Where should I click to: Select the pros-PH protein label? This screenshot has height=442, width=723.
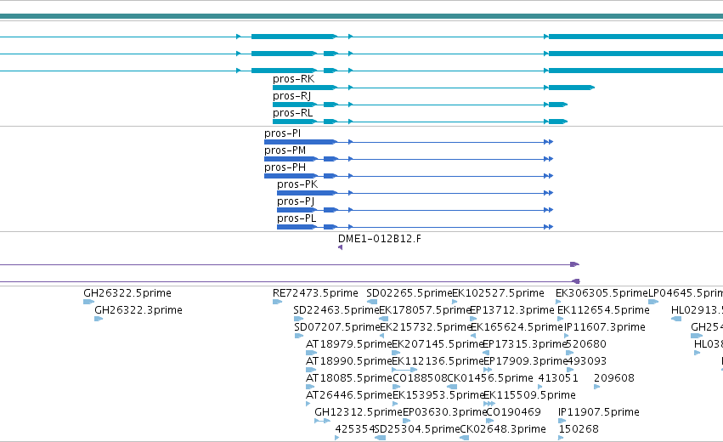point(285,167)
